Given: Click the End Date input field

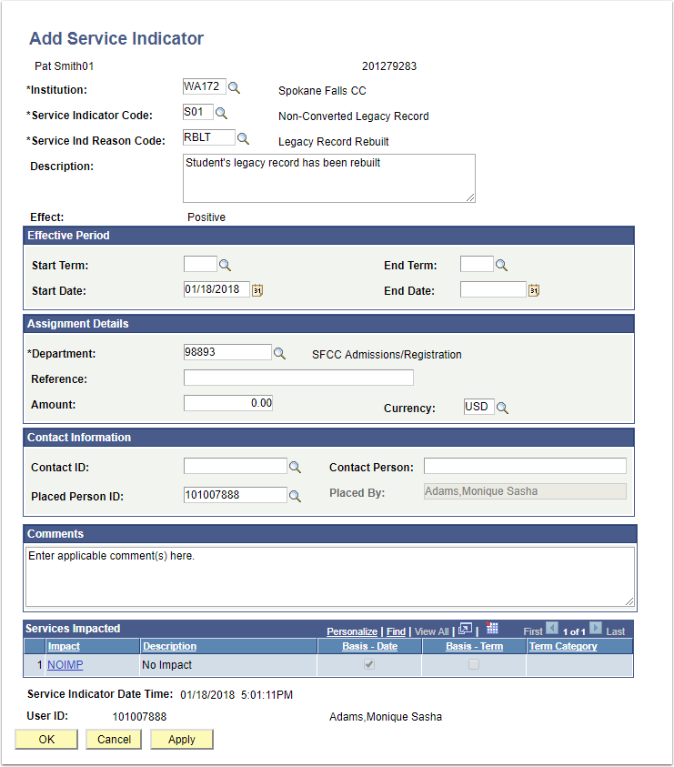Looking at the screenshot, I should [493, 289].
